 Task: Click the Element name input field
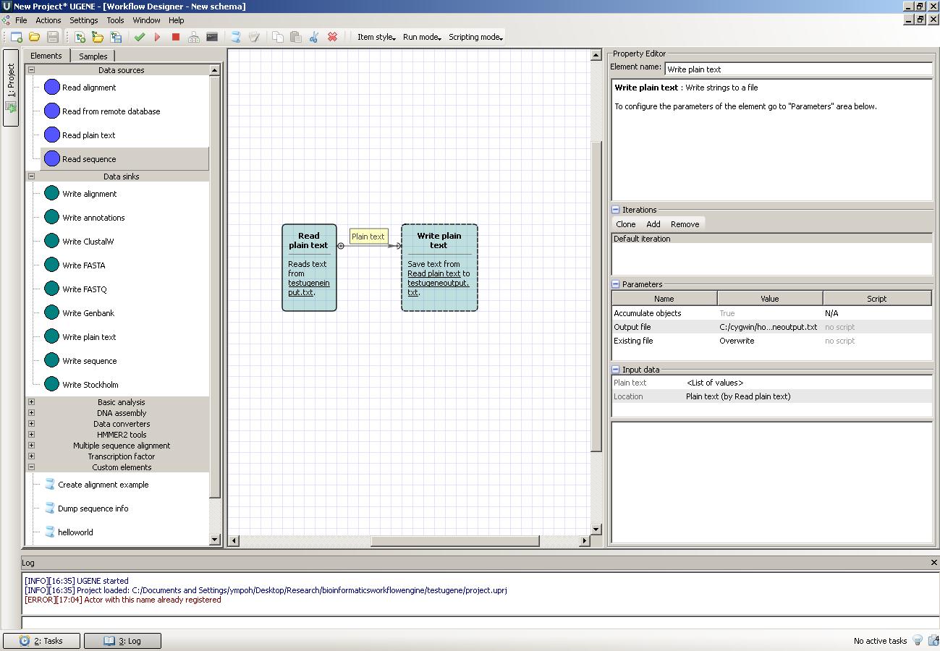pos(798,69)
